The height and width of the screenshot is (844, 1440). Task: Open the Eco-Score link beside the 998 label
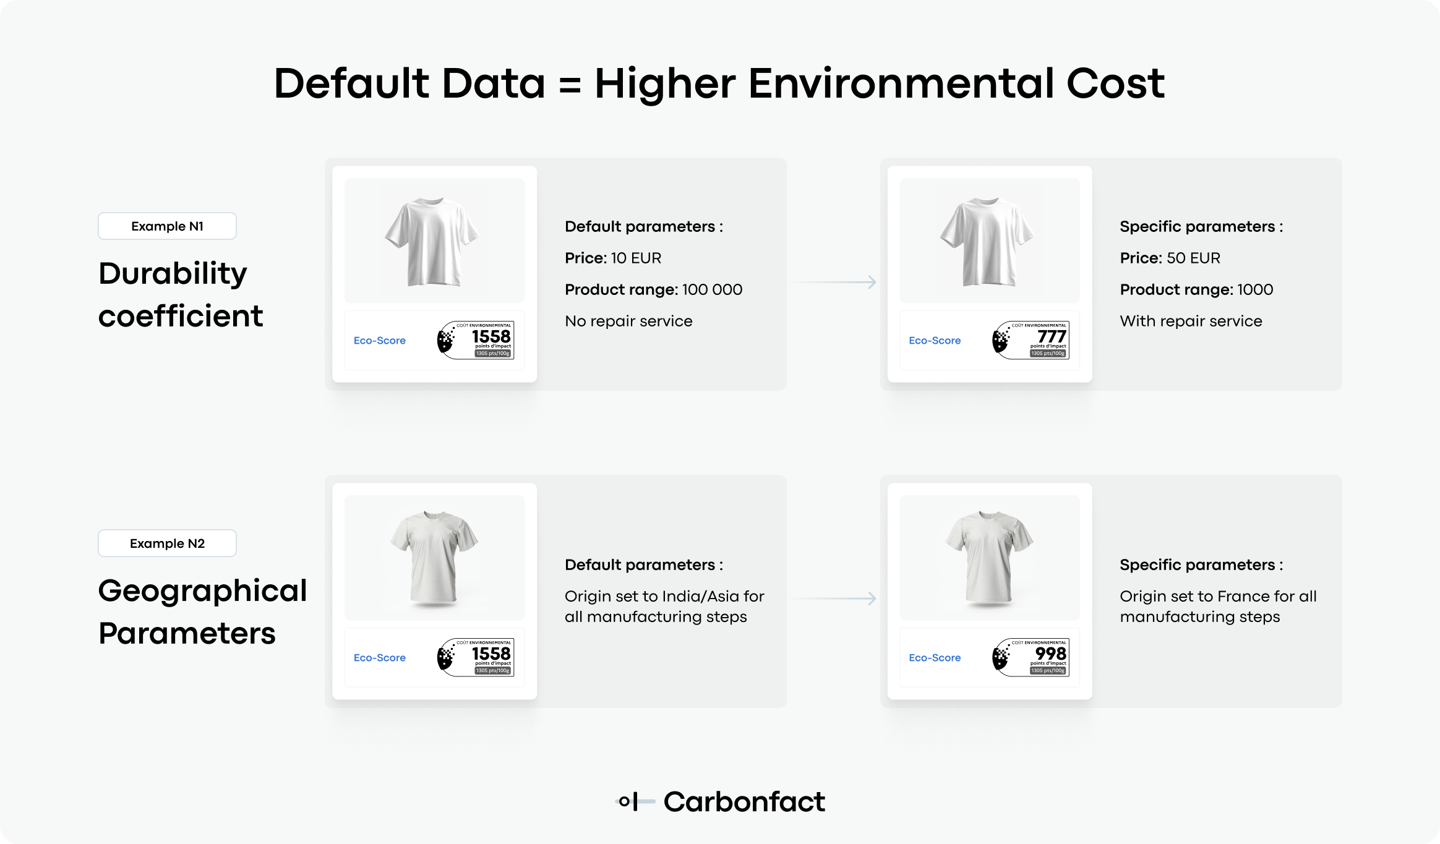(x=935, y=658)
